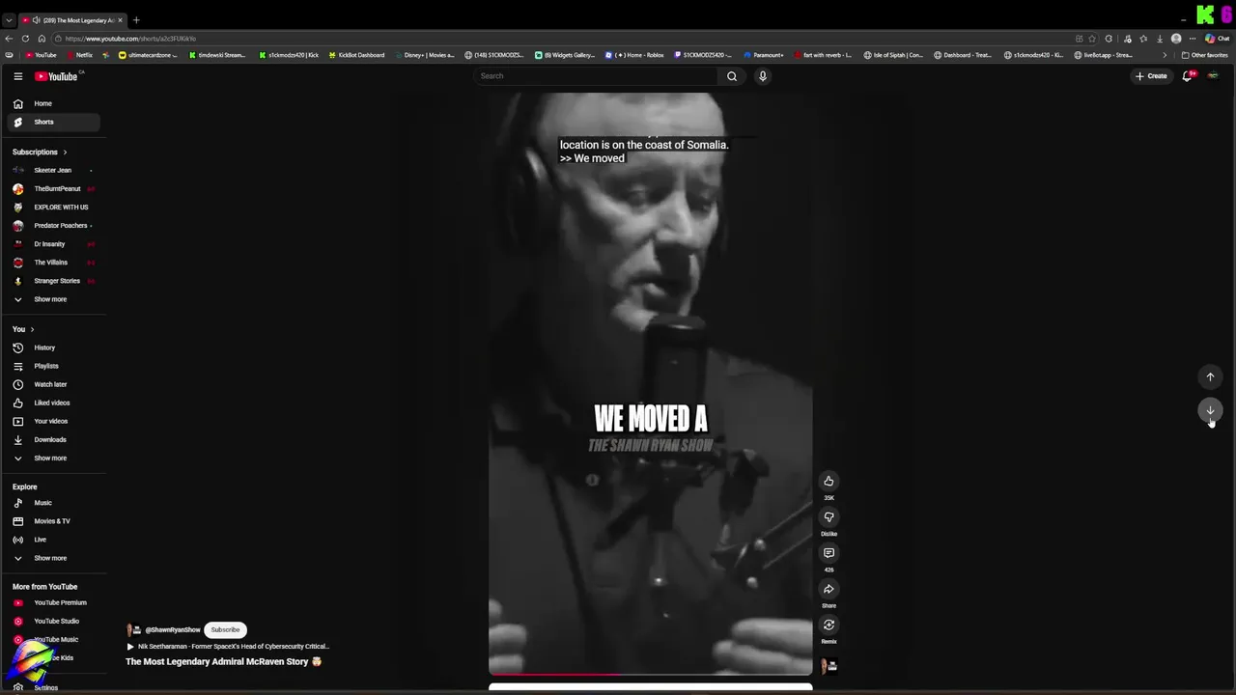
Task: Subscribe to ShawnRyanShow
Action: (225, 629)
